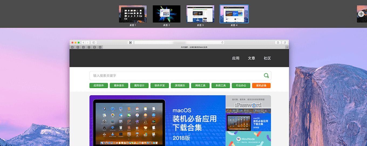
Task: Click Safari's forward navigation arrow
Action: pos(87,42)
